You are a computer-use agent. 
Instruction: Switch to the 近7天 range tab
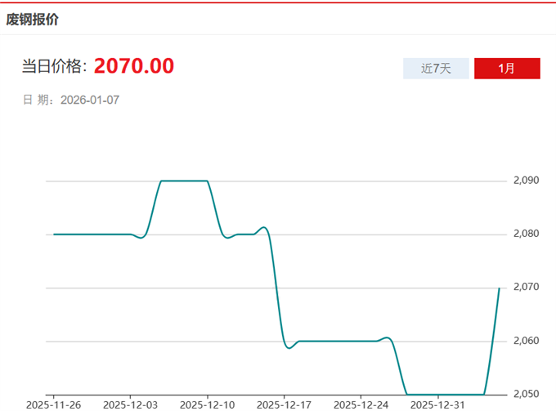pos(436,69)
